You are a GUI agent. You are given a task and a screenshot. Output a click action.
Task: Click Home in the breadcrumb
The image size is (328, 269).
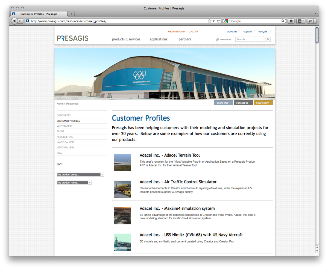coord(60,104)
